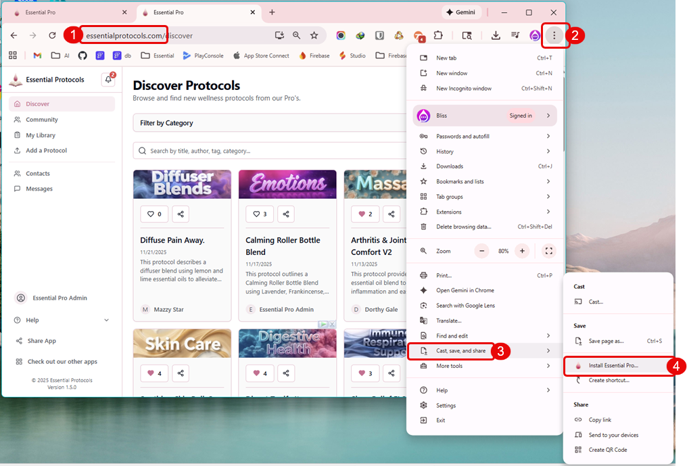The height and width of the screenshot is (466, 687).
Task: Open the Extensions puzzle icon in toolbar
Action: pos(438,36)
